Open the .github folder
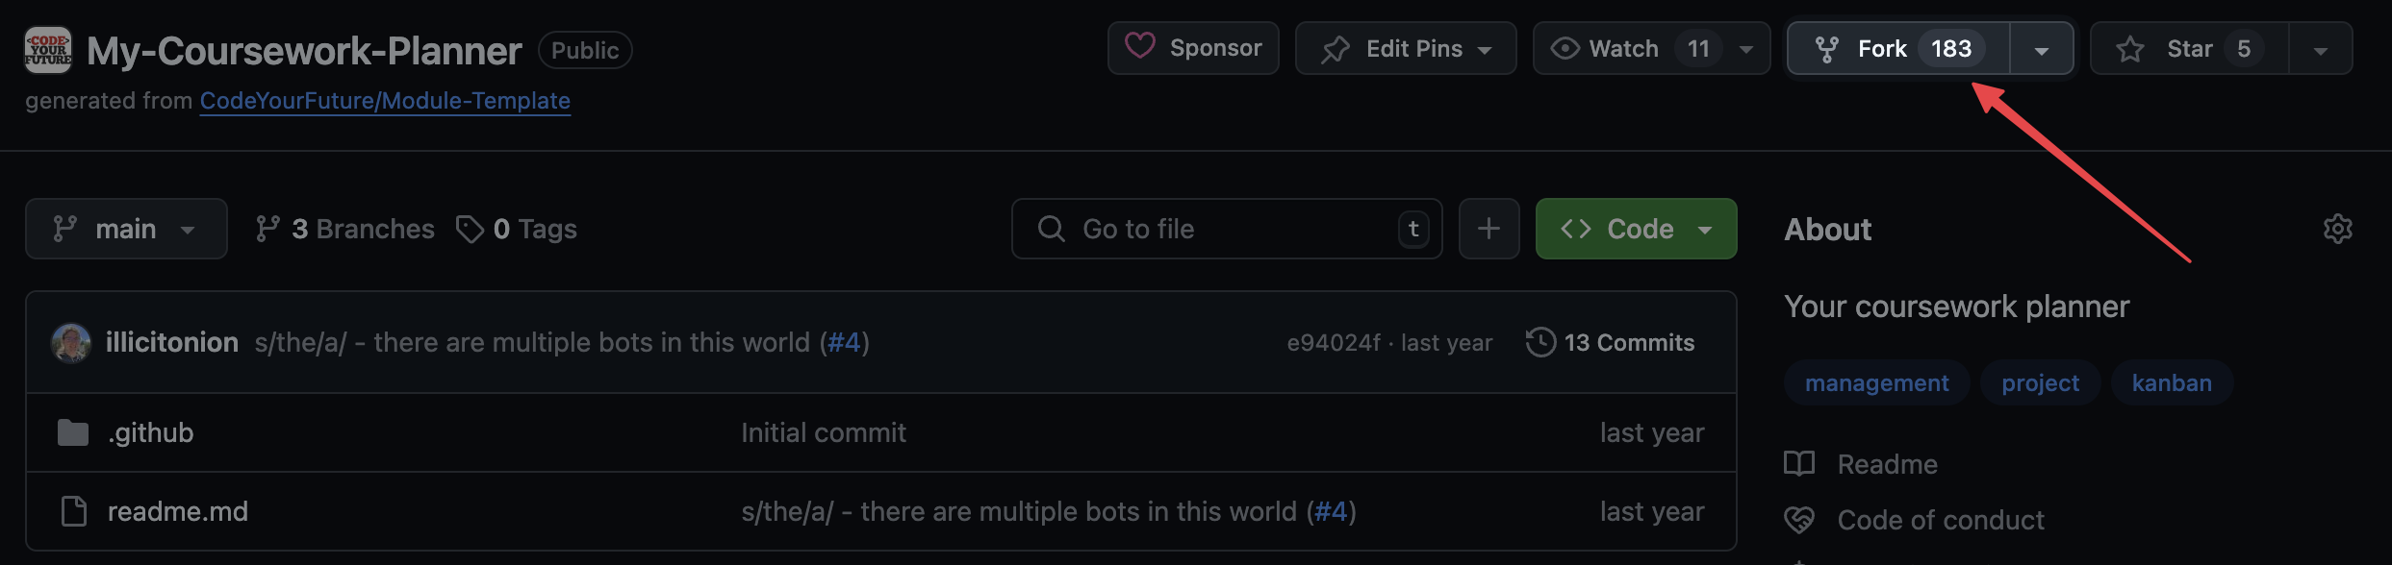2392x565 pixels. tap(150, 432)
